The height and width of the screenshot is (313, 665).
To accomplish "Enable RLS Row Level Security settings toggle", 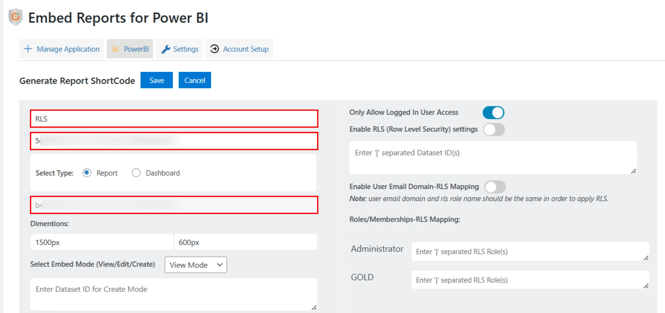I will coord(494,129).
